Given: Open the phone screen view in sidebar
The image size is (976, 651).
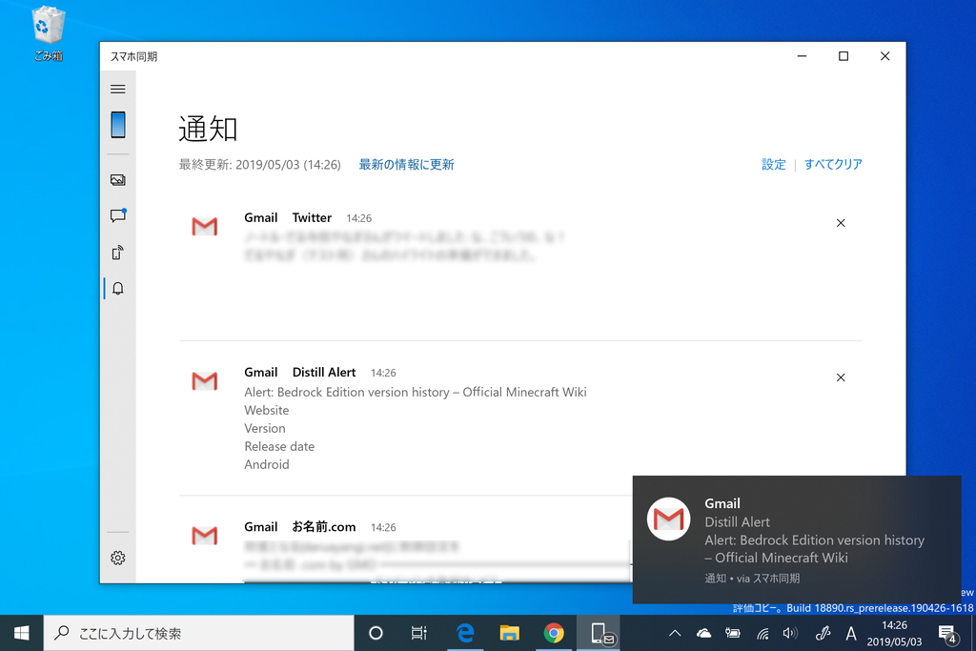Looking at the screenshot, I should (x=117, y=124).
